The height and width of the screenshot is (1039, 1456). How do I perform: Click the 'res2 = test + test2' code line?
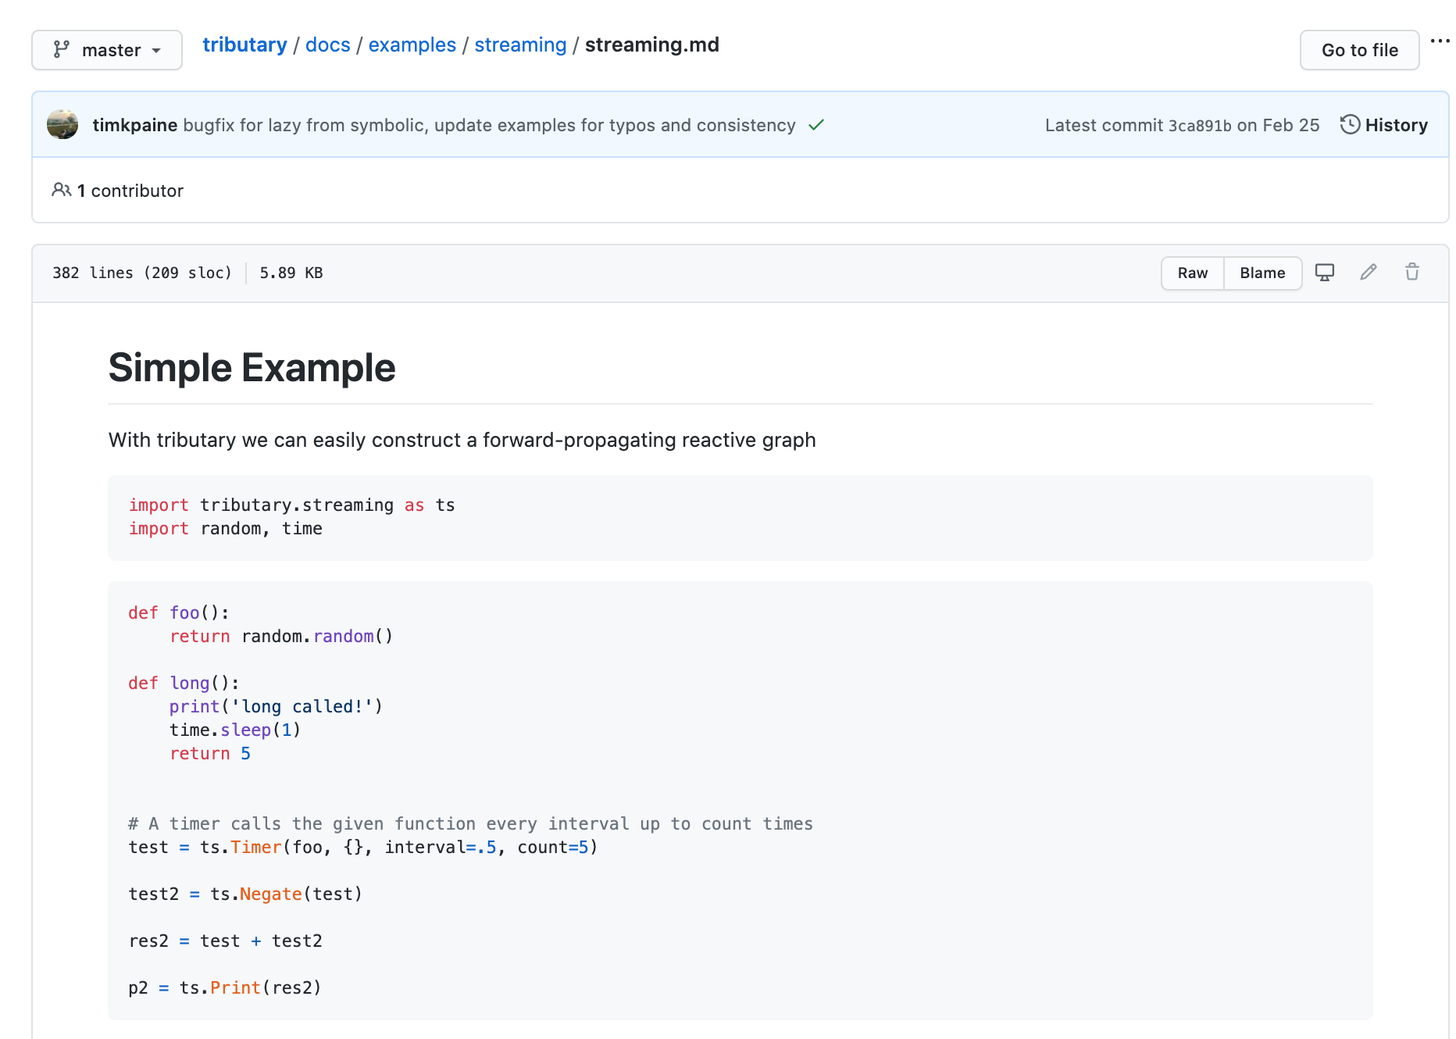click(226, 941)
